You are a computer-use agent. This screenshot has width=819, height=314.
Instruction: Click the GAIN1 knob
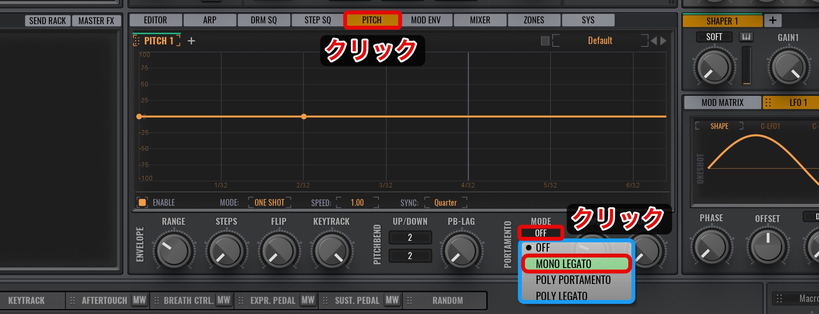789,67
